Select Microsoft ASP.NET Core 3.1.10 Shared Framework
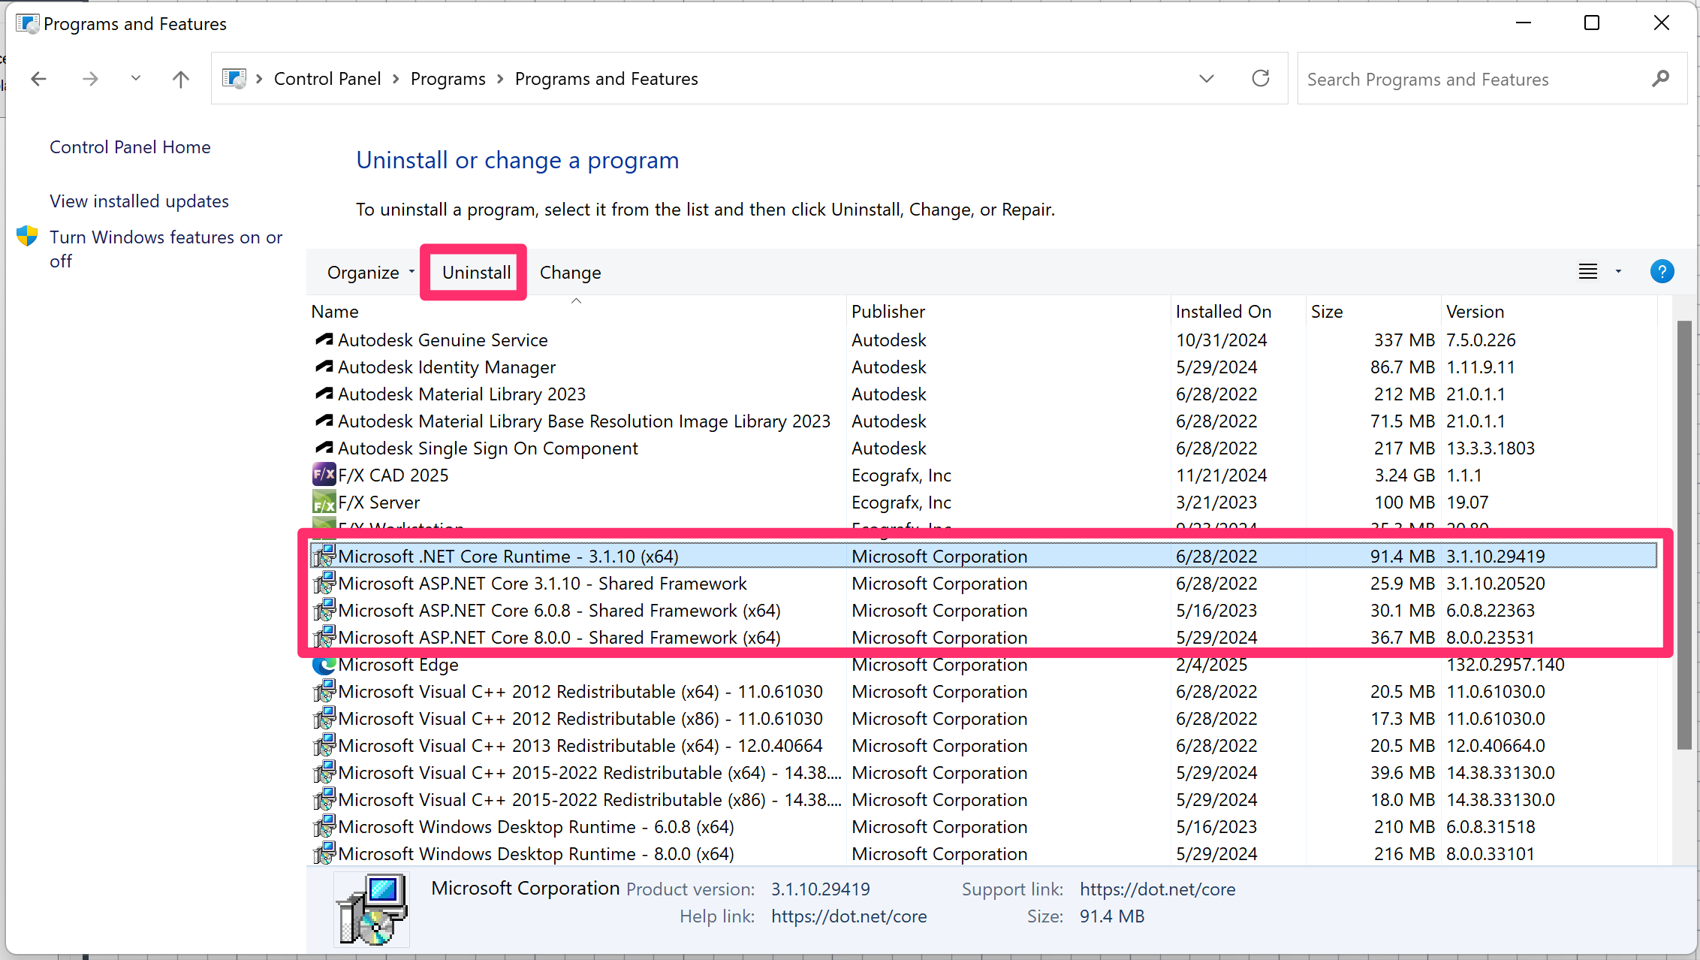This screenshot has width=1700, height=960. pyautogui.click(x=983, y=584)
